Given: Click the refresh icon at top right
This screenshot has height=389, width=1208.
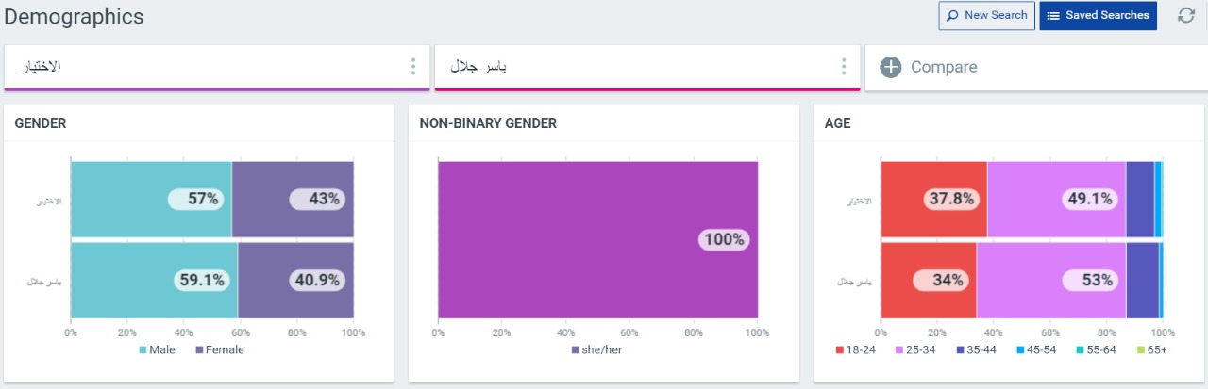Looking at the screenshot, I should click(1186, 15).
